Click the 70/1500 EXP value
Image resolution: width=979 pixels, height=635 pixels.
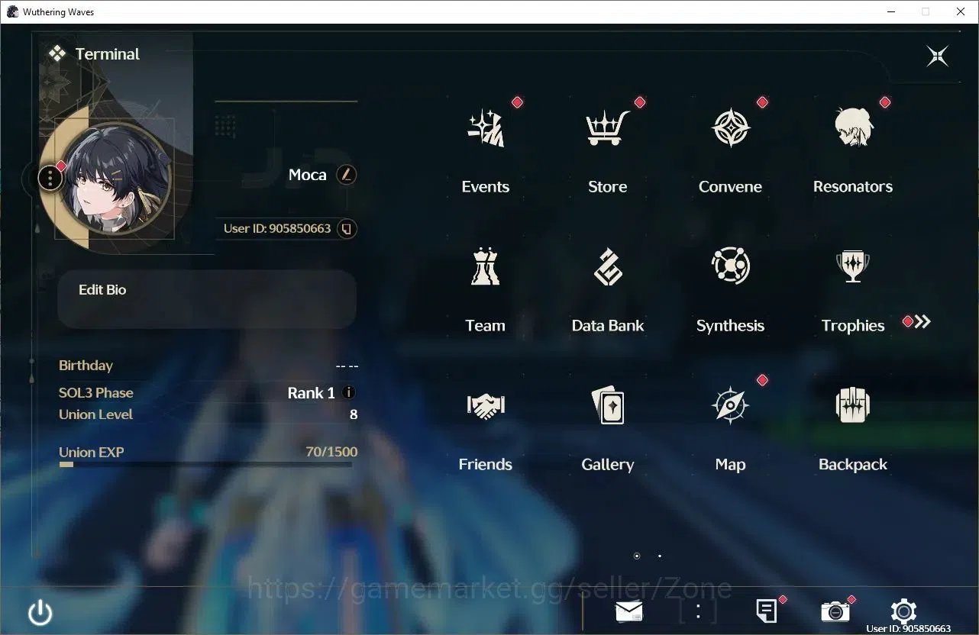click(331, 452)
